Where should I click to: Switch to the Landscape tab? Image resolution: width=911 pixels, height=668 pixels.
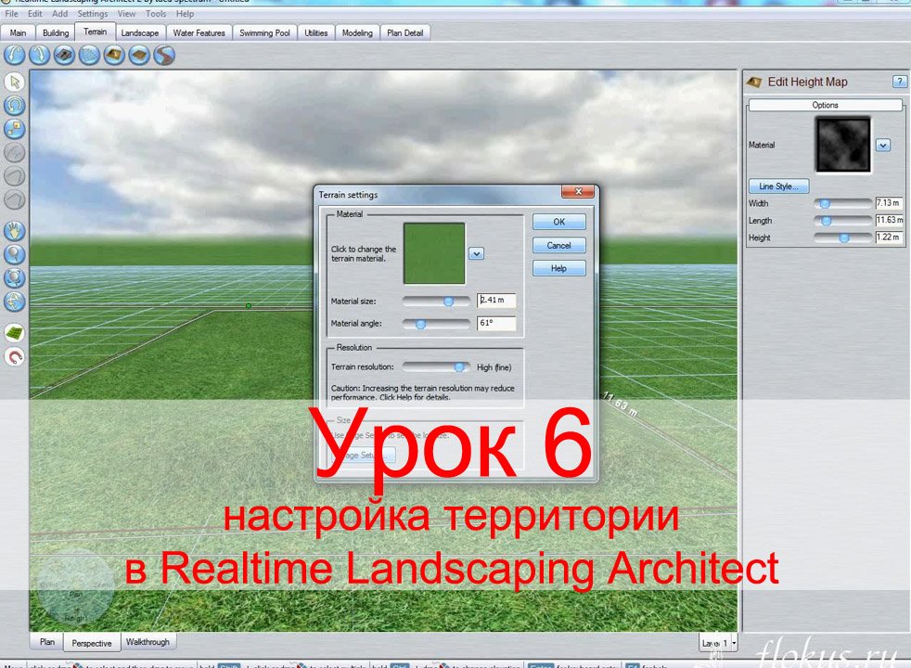point(139,33)
